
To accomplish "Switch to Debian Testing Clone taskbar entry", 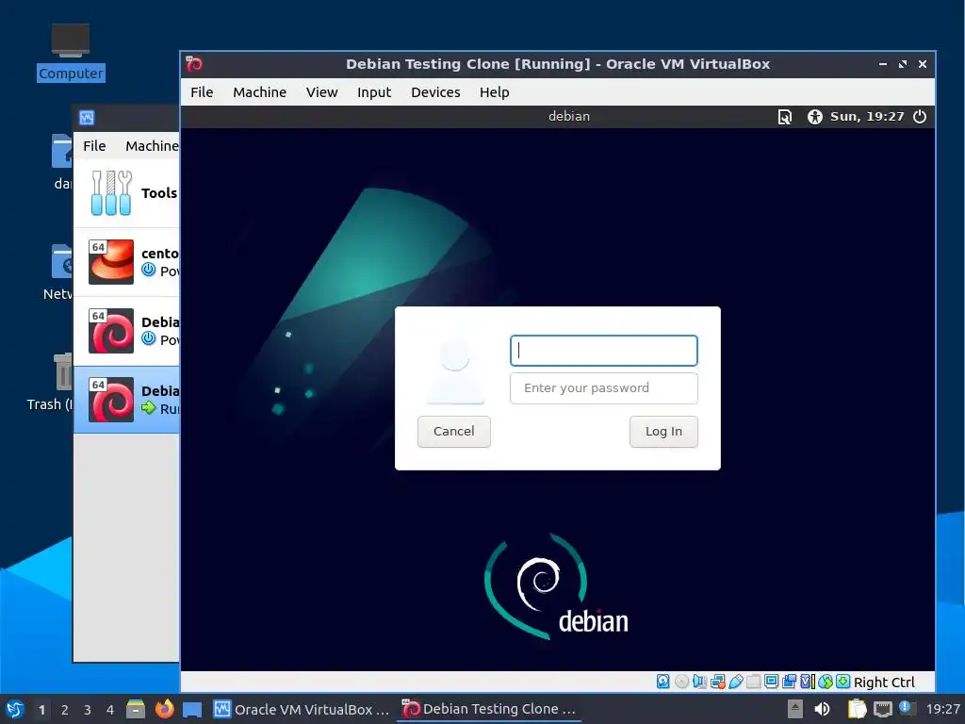I will [x=489, y=709].
